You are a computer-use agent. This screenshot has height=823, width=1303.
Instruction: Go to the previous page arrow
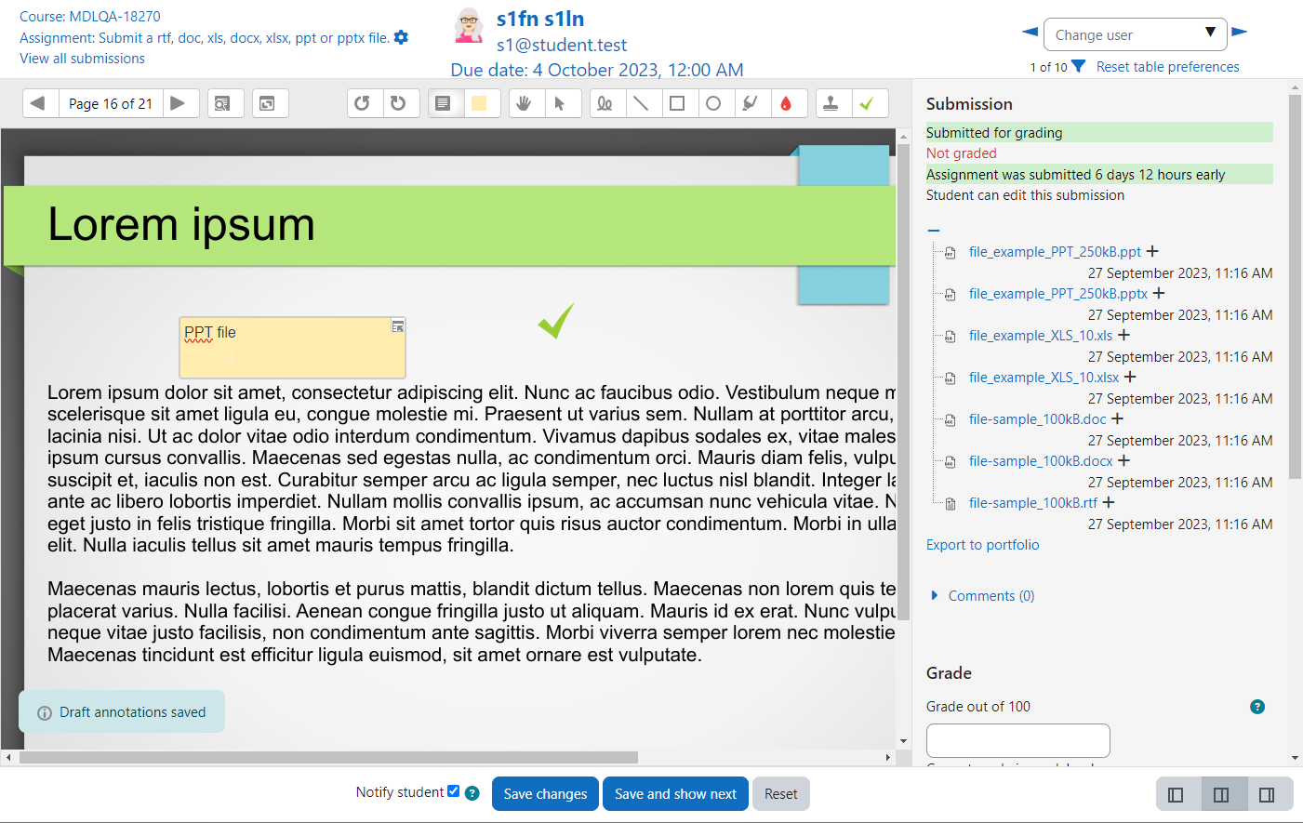click(x=38, y=103)
